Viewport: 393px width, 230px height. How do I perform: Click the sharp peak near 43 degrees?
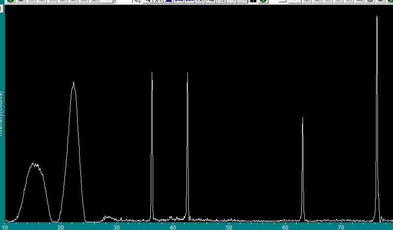188,147
